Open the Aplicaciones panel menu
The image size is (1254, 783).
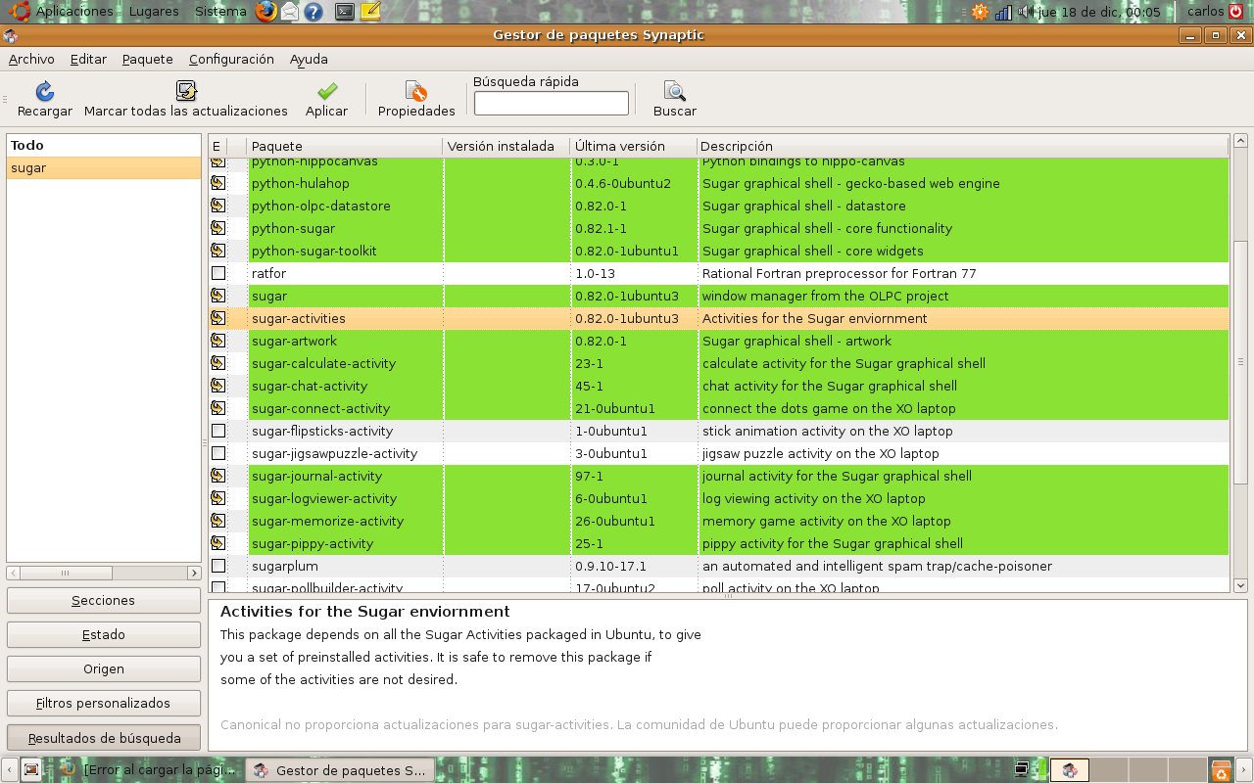tap(74, 12)
